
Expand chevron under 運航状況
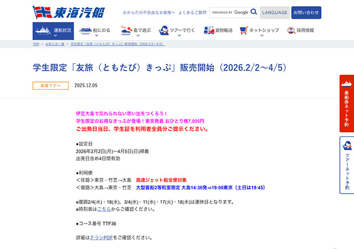(56, 36)
